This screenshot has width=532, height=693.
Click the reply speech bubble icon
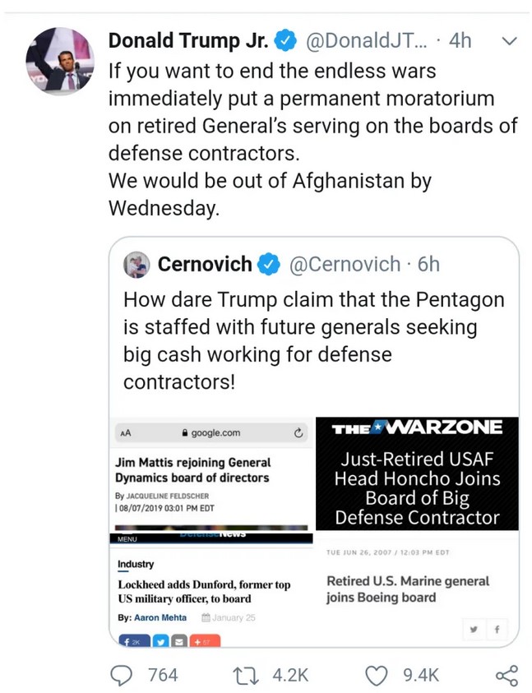tap(122, 675)
